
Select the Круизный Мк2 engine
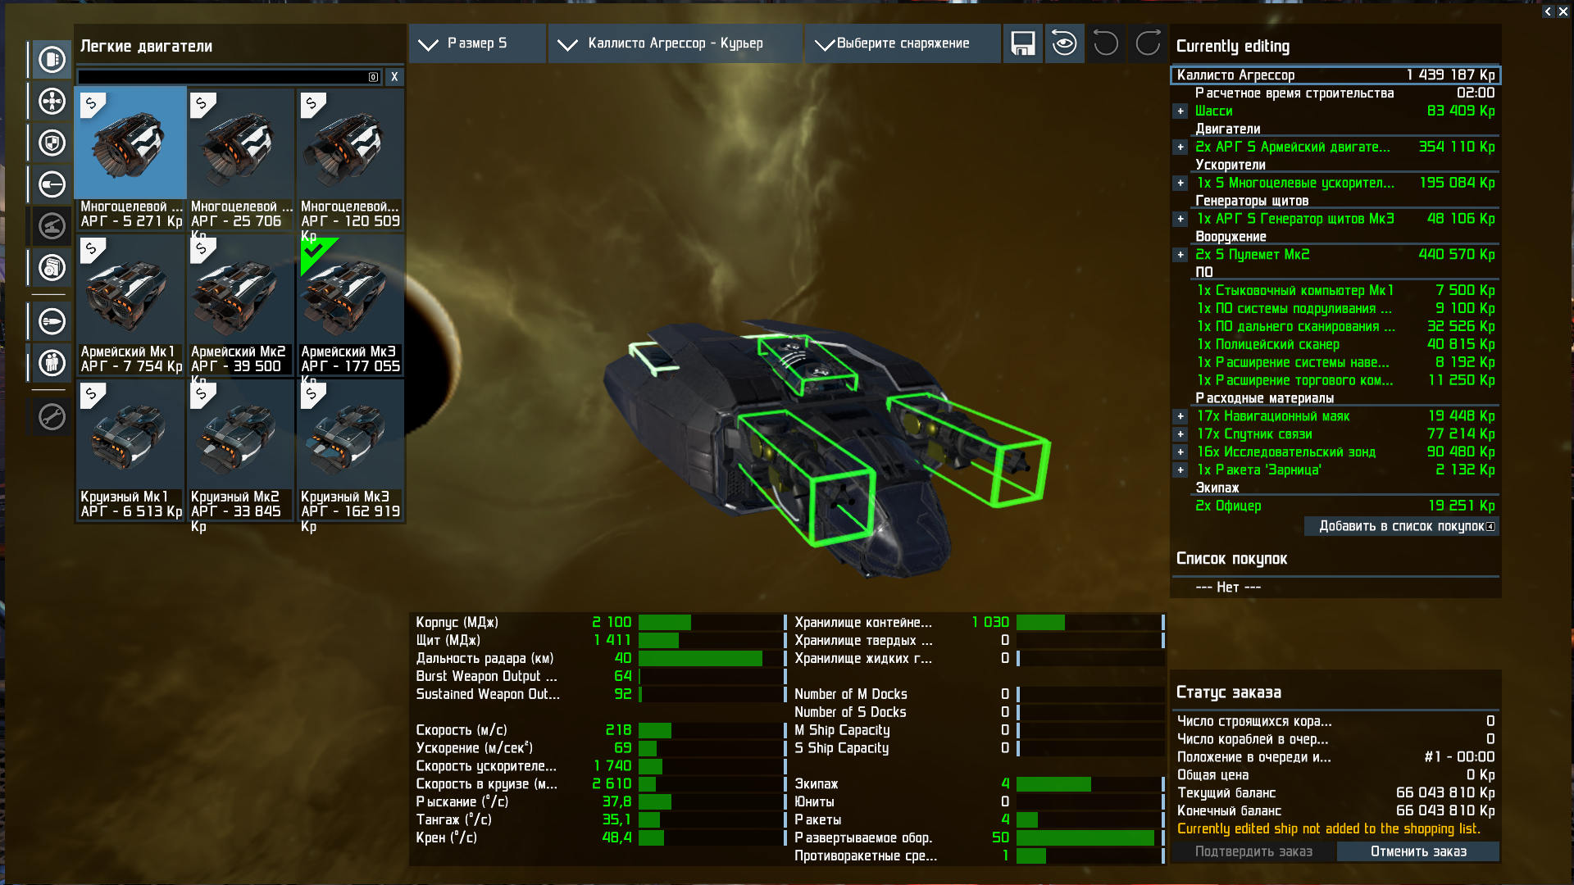point(240,449)
